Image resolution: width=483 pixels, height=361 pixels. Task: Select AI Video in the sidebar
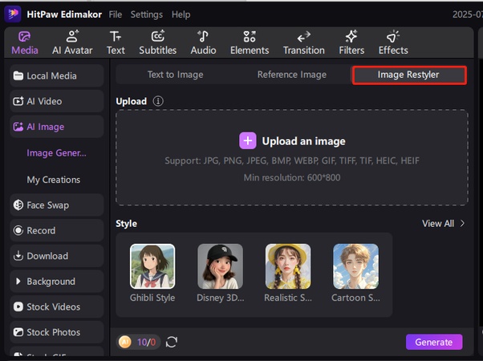click(57, 101)
